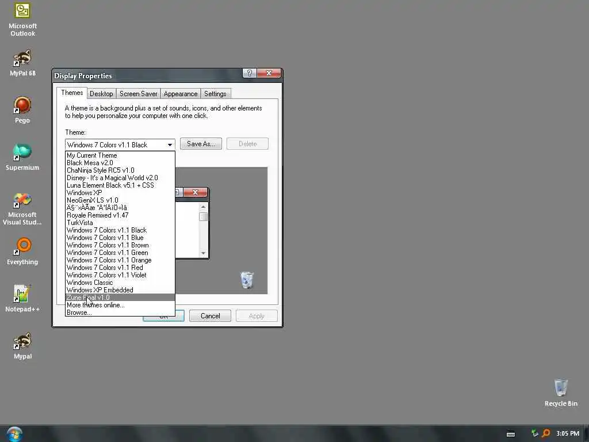Viewport: 589px width, 442px height.
Task: Switch to the Desktop tab
Action: click(101, 94)
